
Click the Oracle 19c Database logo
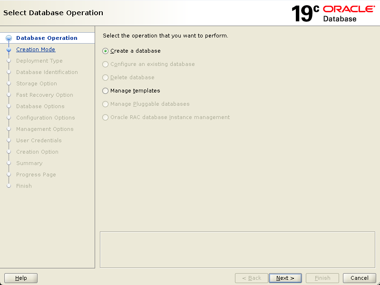click(x=333, y=14)
